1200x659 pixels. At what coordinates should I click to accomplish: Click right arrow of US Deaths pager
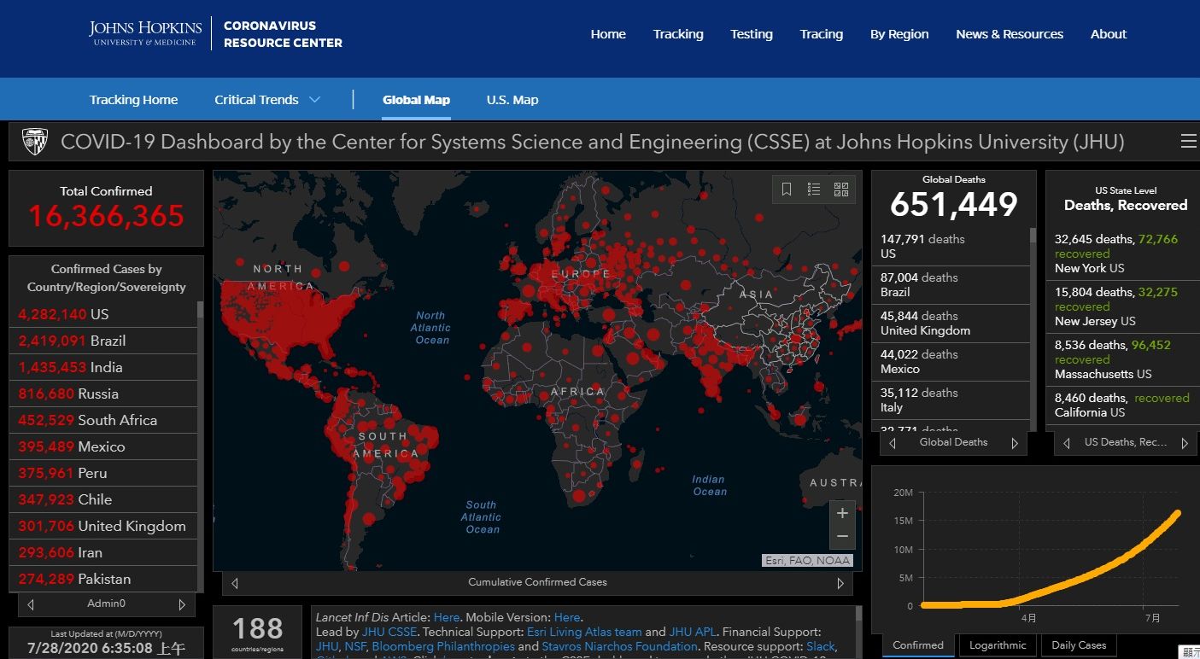tap(1185, 443)
